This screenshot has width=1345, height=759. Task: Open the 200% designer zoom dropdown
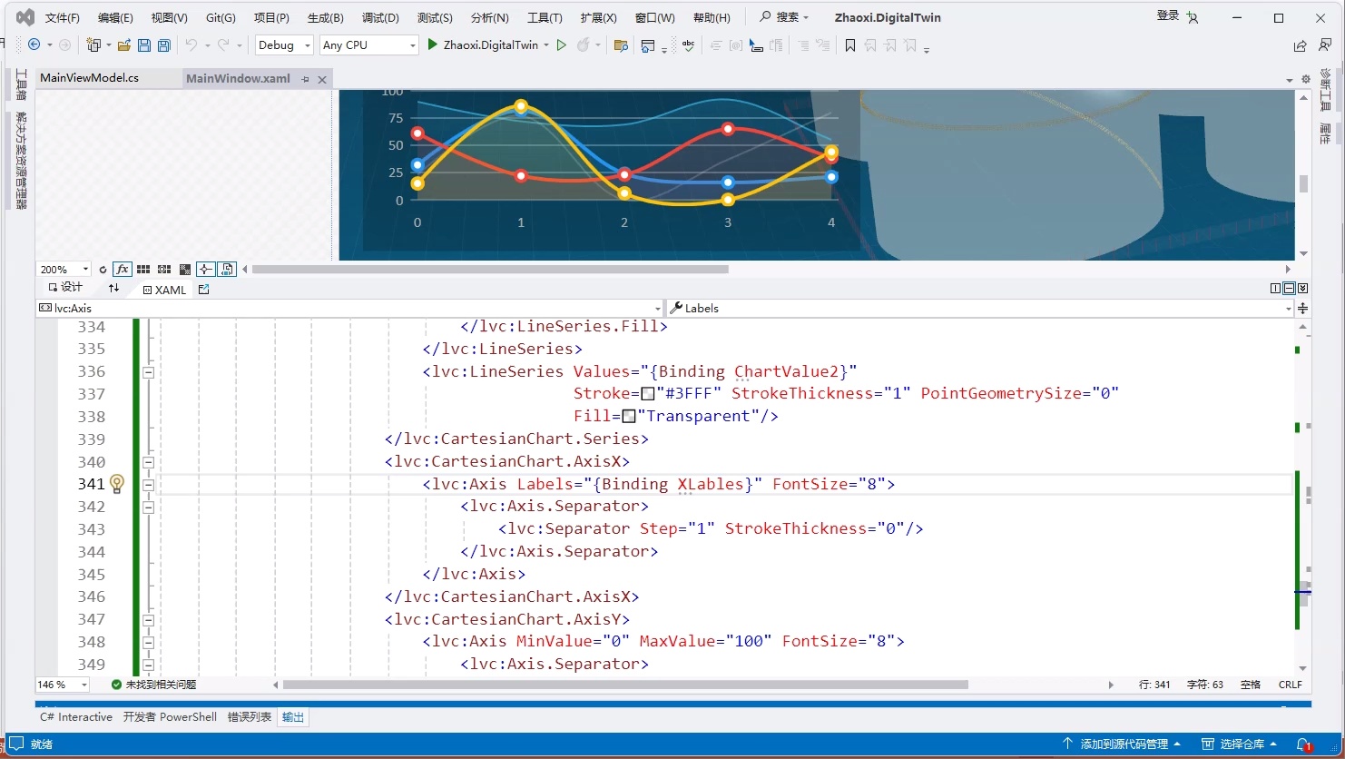(64, 270)
